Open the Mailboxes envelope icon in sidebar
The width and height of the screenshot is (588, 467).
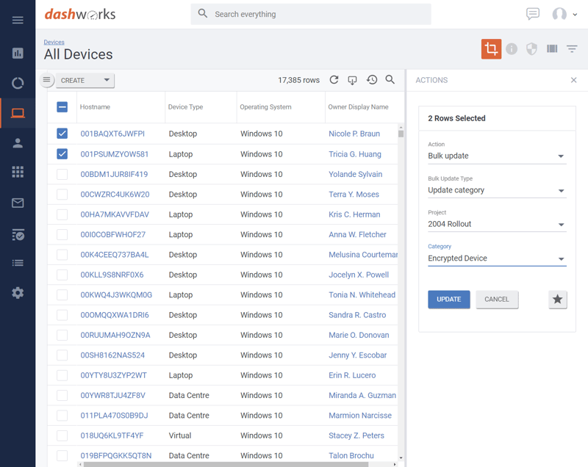18,203
